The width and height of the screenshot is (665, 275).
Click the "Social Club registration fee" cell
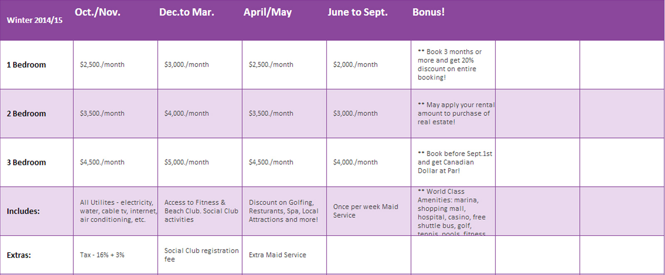[x=201, y=255]
